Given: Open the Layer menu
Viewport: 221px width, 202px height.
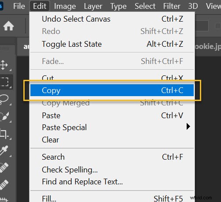Looking at the screenshot, I should click(93, 6).
